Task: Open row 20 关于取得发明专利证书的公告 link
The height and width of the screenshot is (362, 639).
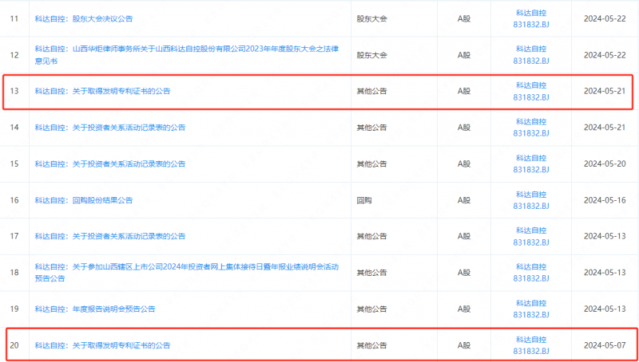Action: point(102,345)
